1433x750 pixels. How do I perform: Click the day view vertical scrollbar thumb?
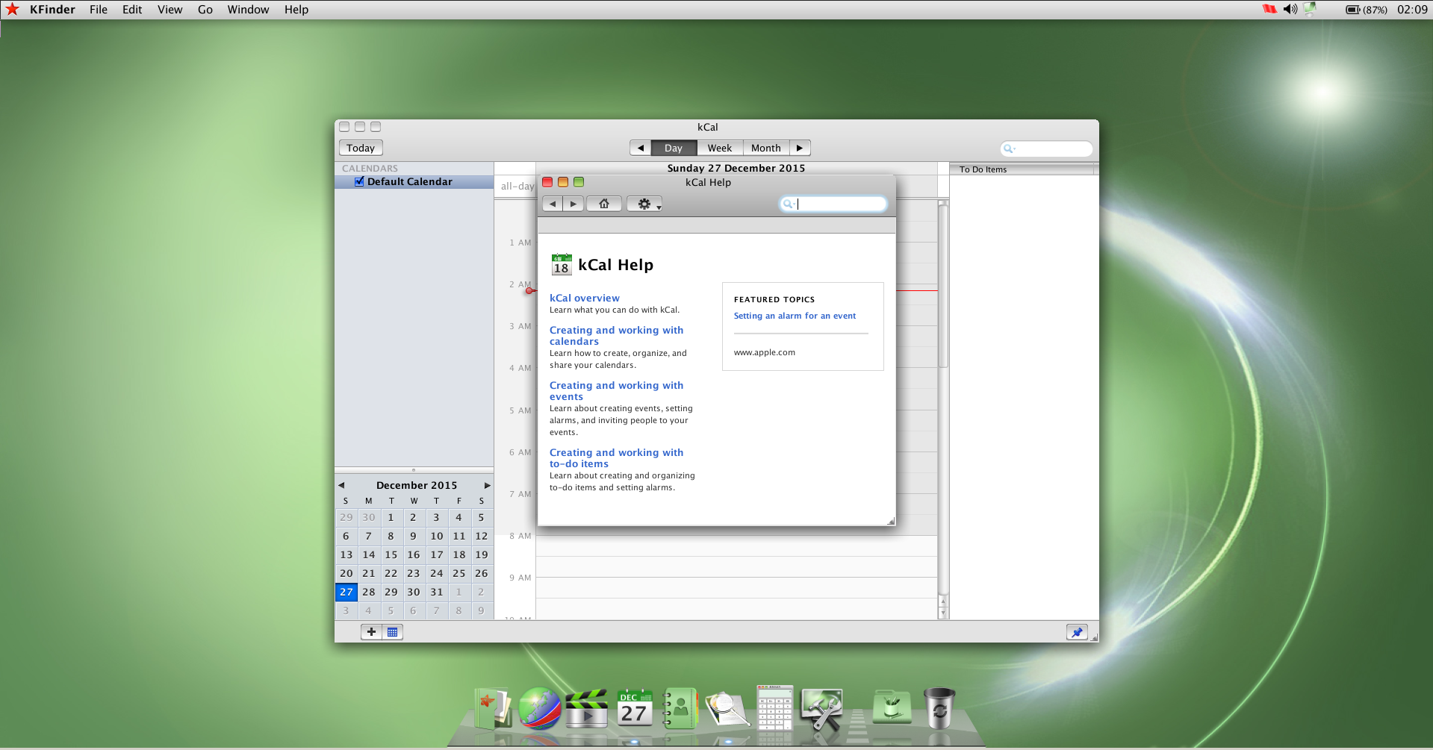pyautogui.click(x=943, y=287)
